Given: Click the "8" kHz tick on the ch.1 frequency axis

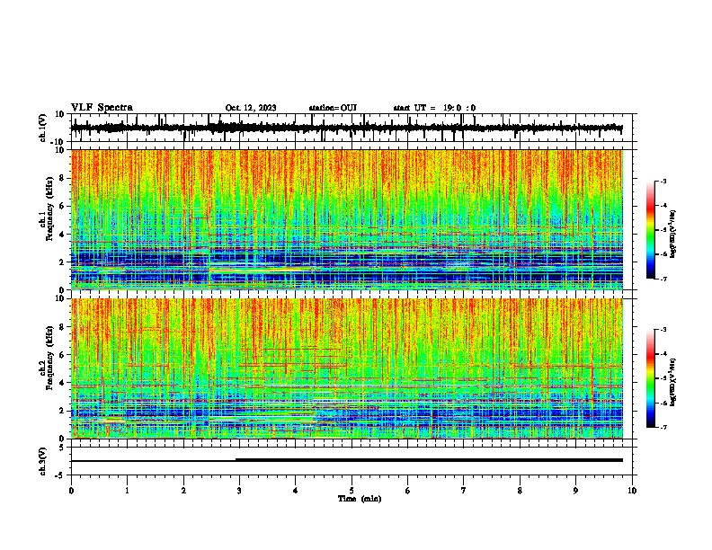Looking at the screenshot, I should coord(63,178).
